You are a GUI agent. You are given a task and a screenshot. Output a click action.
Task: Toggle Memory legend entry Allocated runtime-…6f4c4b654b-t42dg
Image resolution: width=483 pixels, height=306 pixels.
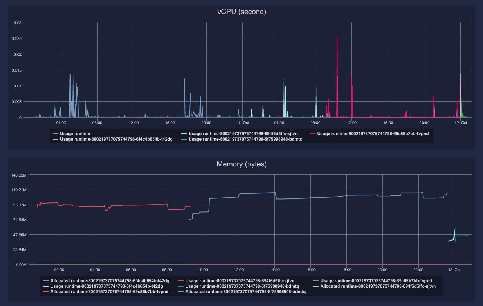point(106,281)
